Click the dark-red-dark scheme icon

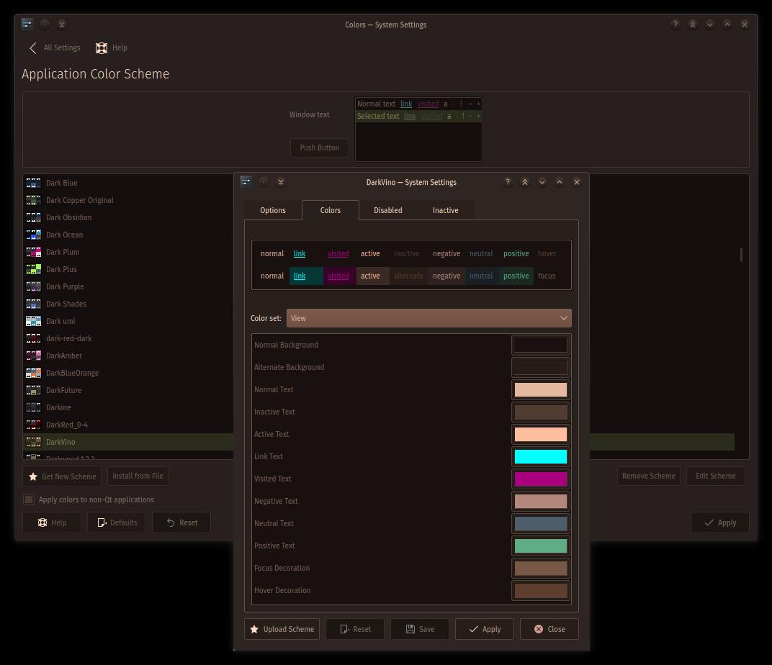coord(33,338)
